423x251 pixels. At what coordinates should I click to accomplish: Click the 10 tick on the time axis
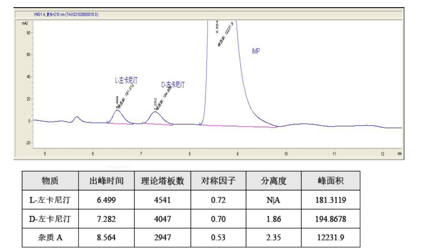coord(286,154)
